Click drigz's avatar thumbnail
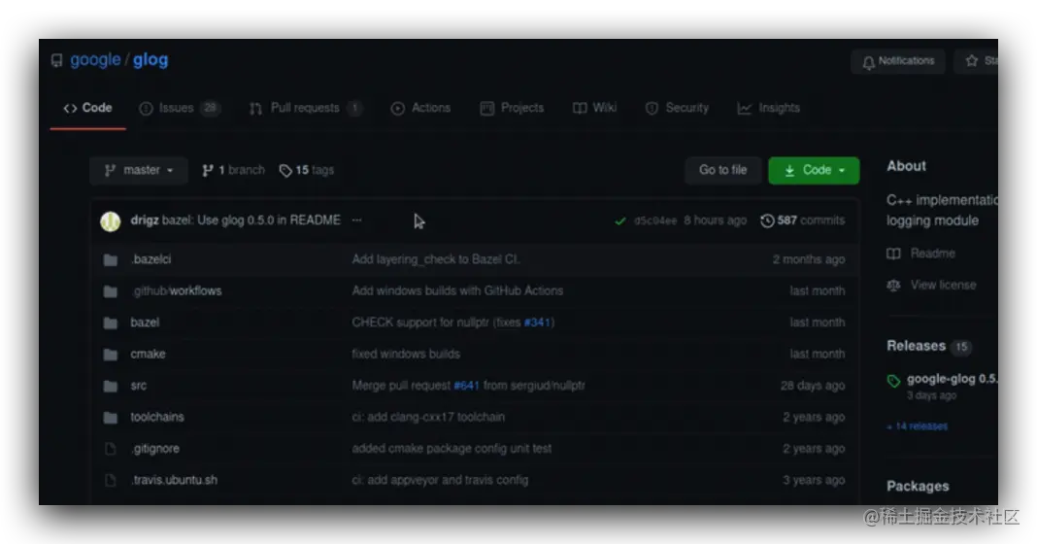 pos(111,221)
